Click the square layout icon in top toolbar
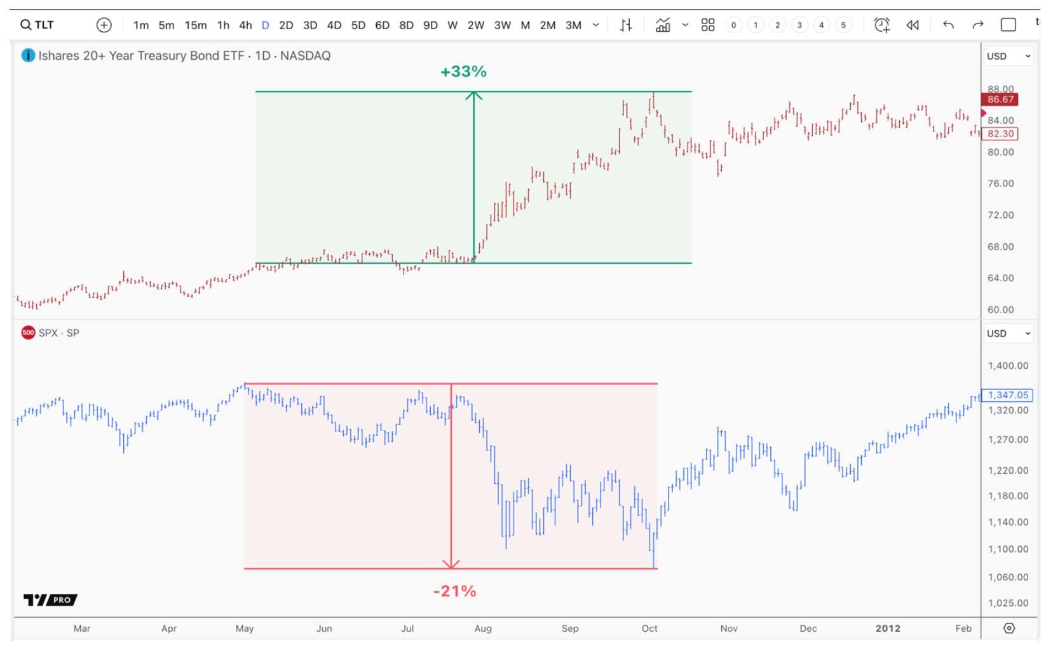This screenshot has height=649, width=1046. tap(1009, 25)
